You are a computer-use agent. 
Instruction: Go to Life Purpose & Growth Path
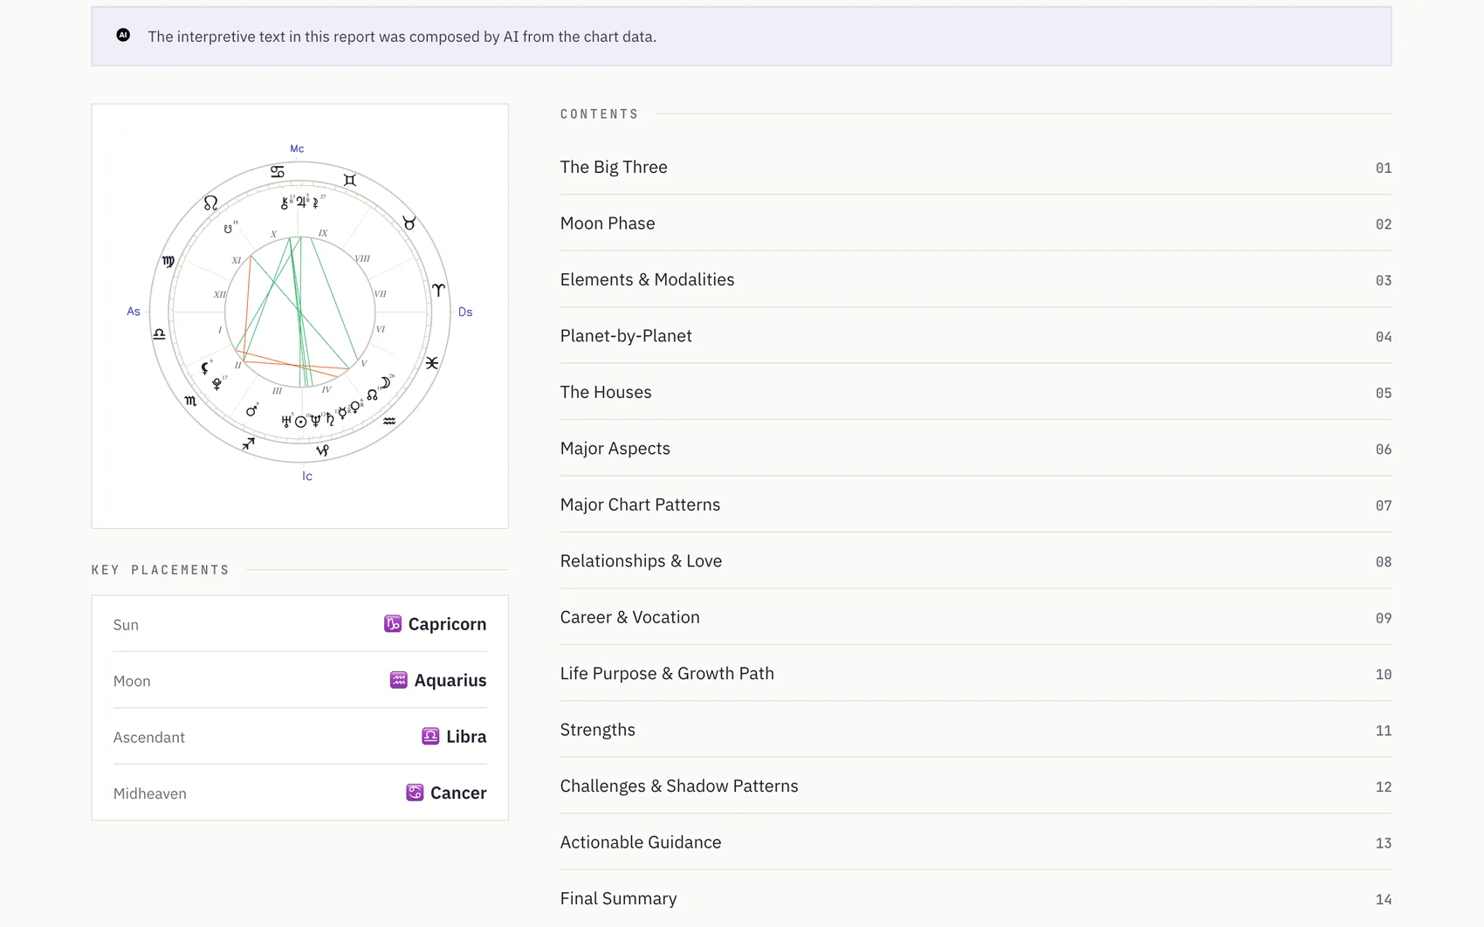point(976,673)
